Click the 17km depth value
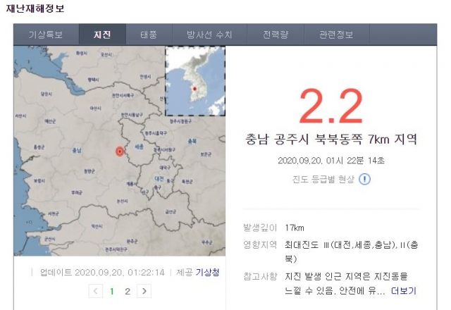This screenshot has height=310, width=451. (x=295, y=228)
